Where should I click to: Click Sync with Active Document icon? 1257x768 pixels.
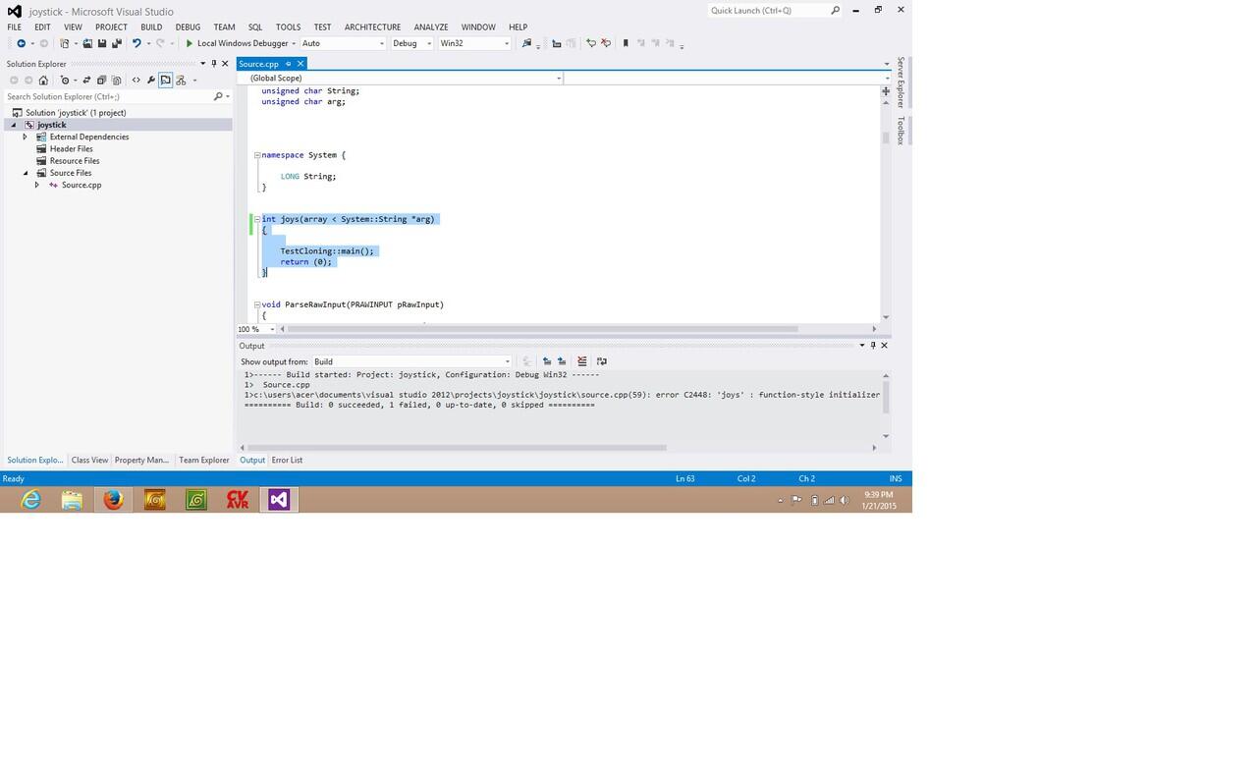[86, 81]
